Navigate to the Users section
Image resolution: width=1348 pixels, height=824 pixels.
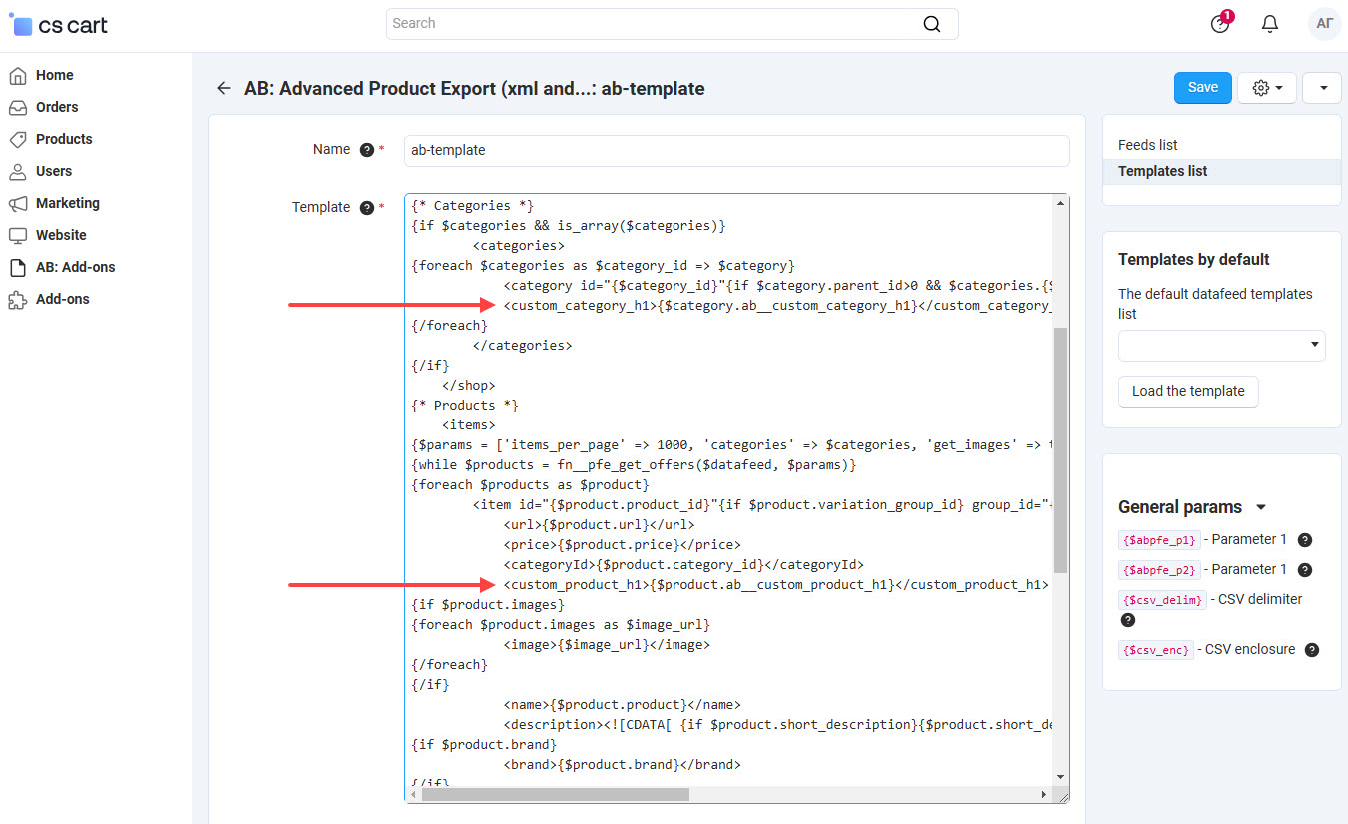click(x=54, y=170)
